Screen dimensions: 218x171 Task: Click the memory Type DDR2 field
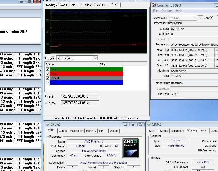pyautogui.click(x=176, y=141)
